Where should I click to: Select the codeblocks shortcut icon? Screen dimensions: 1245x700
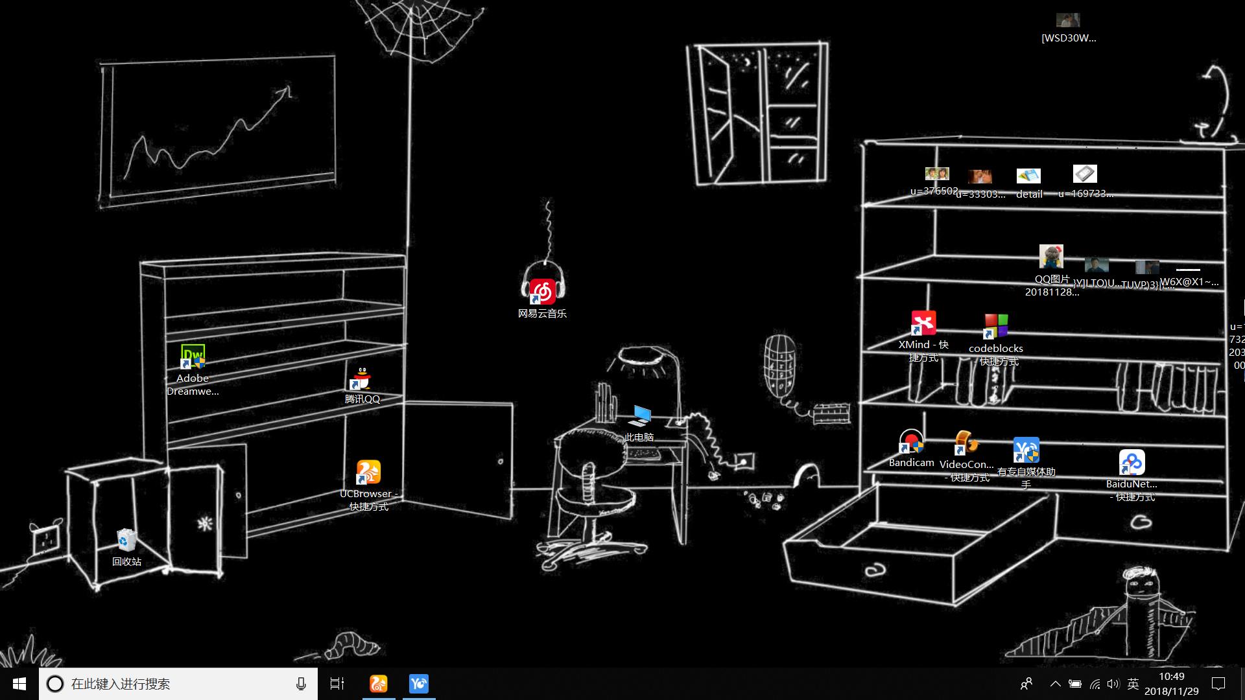[x=995, y=327]
